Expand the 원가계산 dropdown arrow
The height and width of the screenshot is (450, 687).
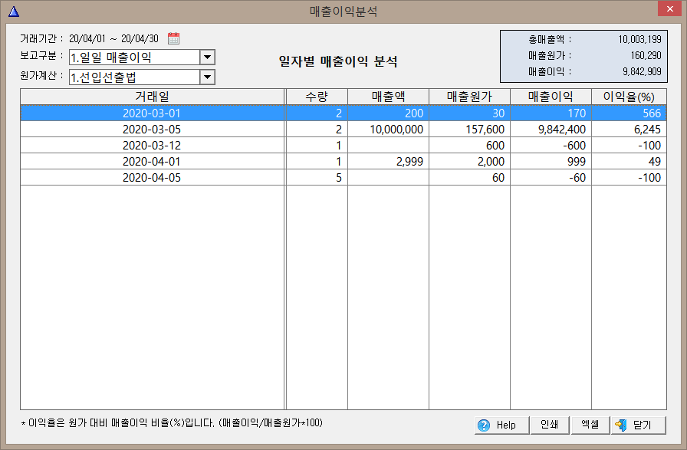click(207, 77)
